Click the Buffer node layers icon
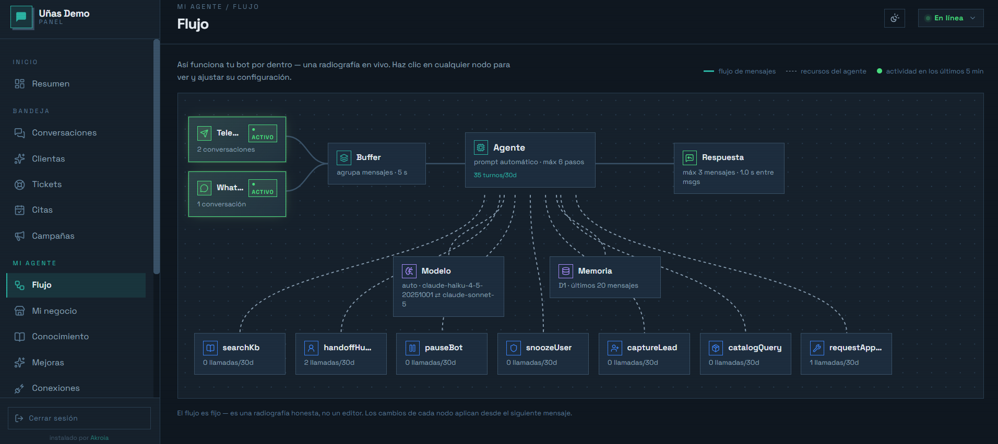This screenshot has width=998, height=444. 344,157
